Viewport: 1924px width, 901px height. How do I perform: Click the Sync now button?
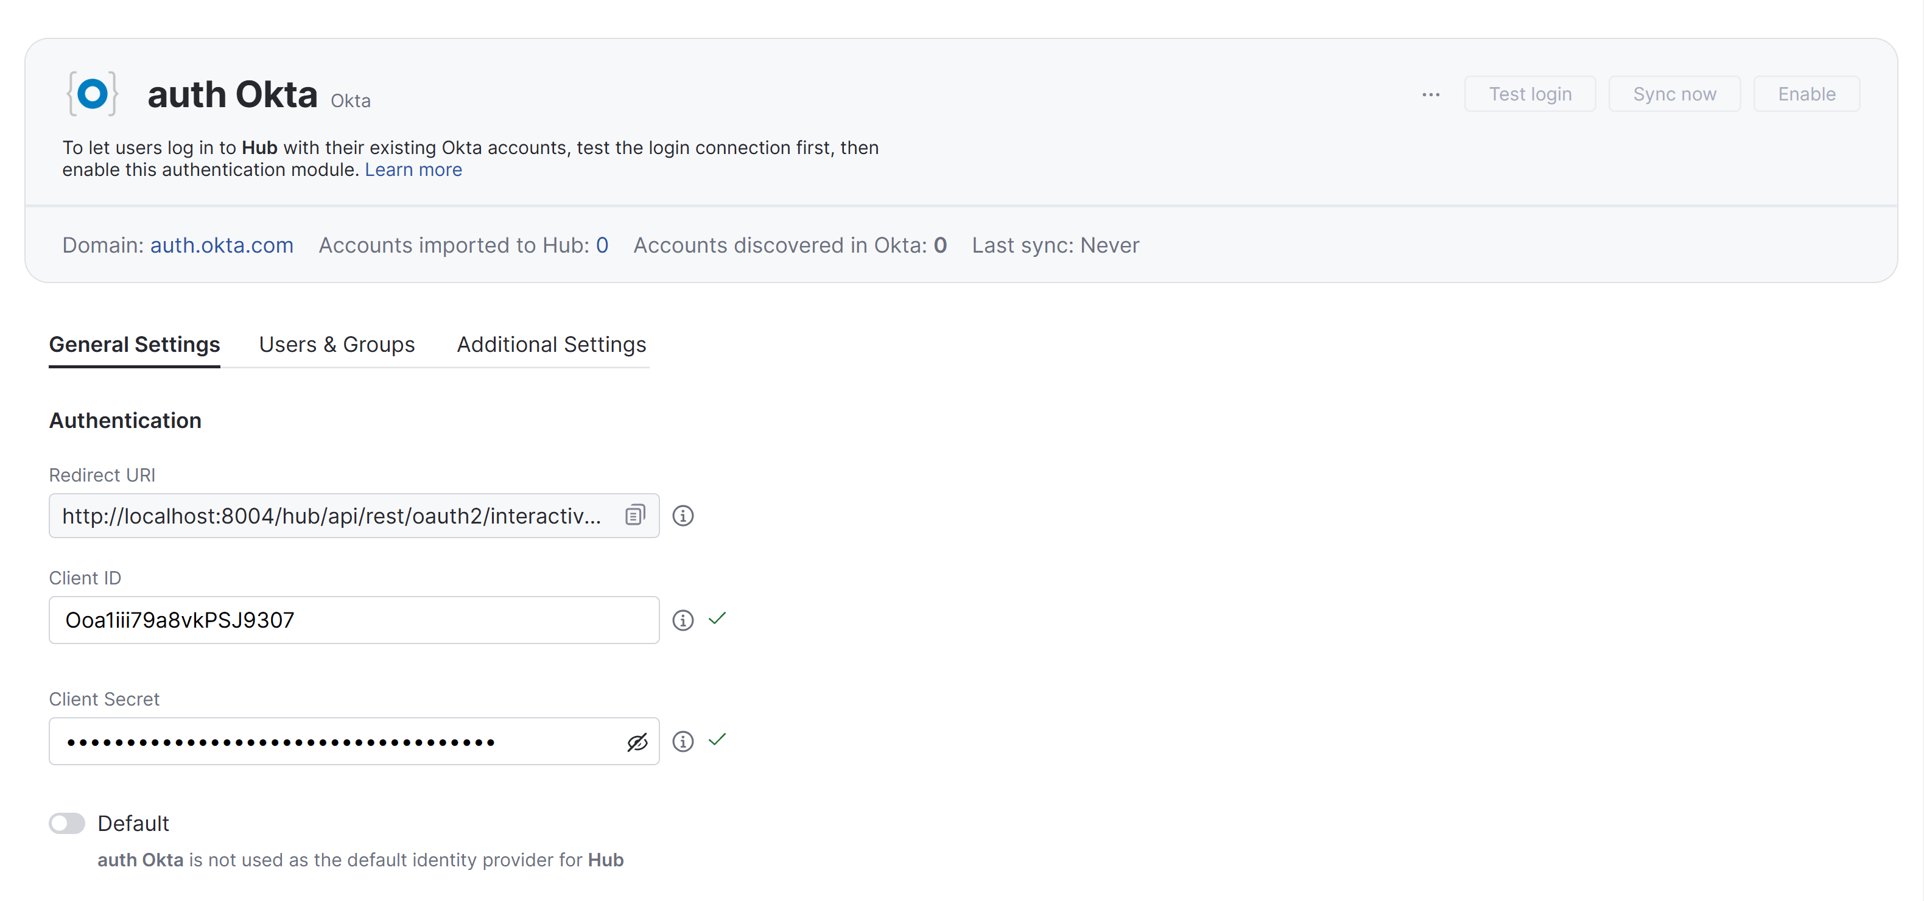point(1674,93)
